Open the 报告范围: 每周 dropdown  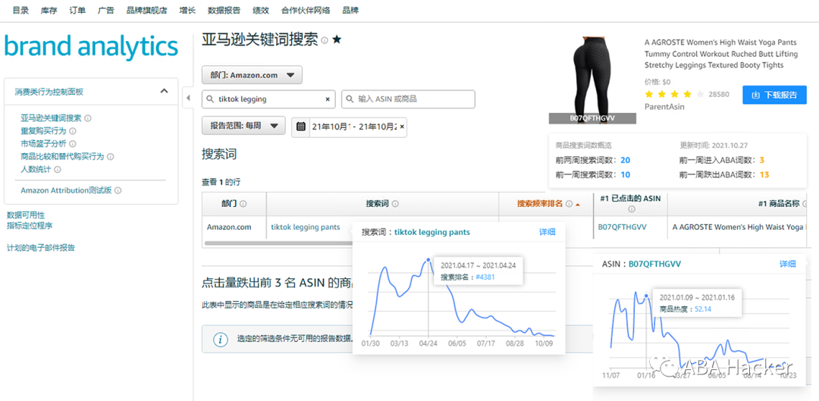243,126
